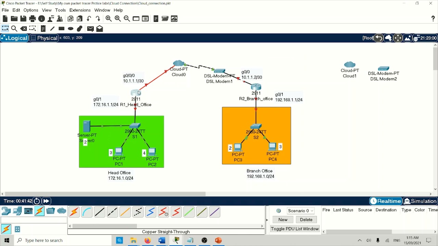Select the Console cable
Screen dimensions: 438x246
click(x=87, y=212)
